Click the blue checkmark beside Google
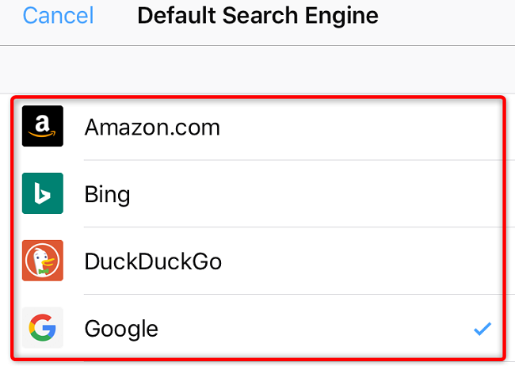Viewport: 515px width, 366px height. pos(482,328)
